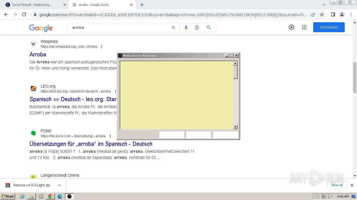Click Show all downloads
The image size is (357, 200).
click(337, 185)
